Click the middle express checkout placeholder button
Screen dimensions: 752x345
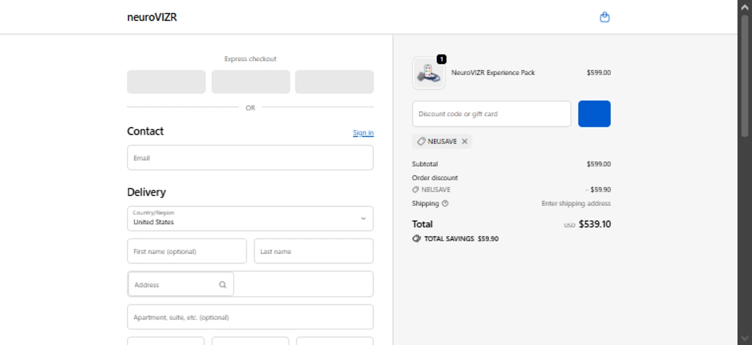coord(251,82)
